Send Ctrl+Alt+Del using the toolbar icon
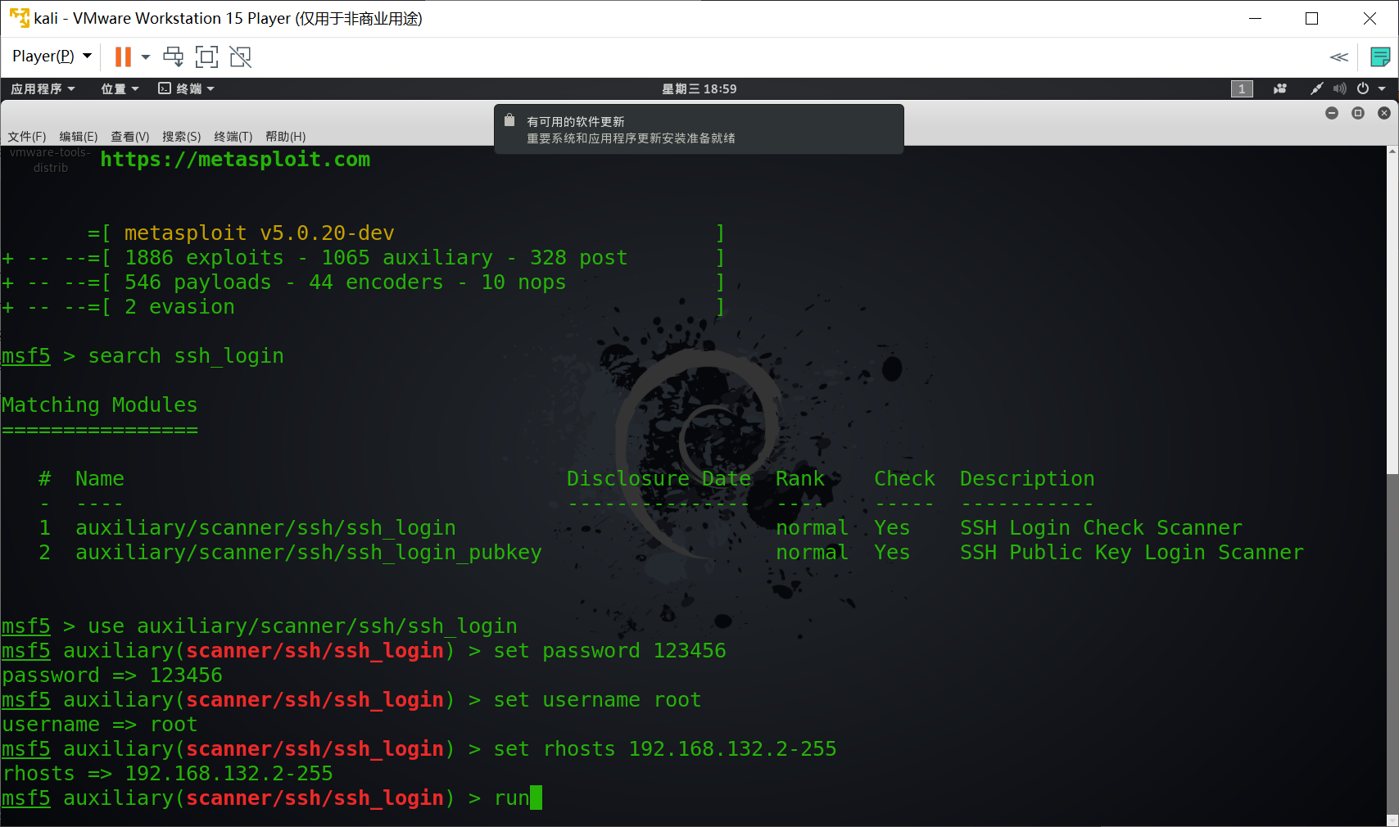 click(173, 56)
